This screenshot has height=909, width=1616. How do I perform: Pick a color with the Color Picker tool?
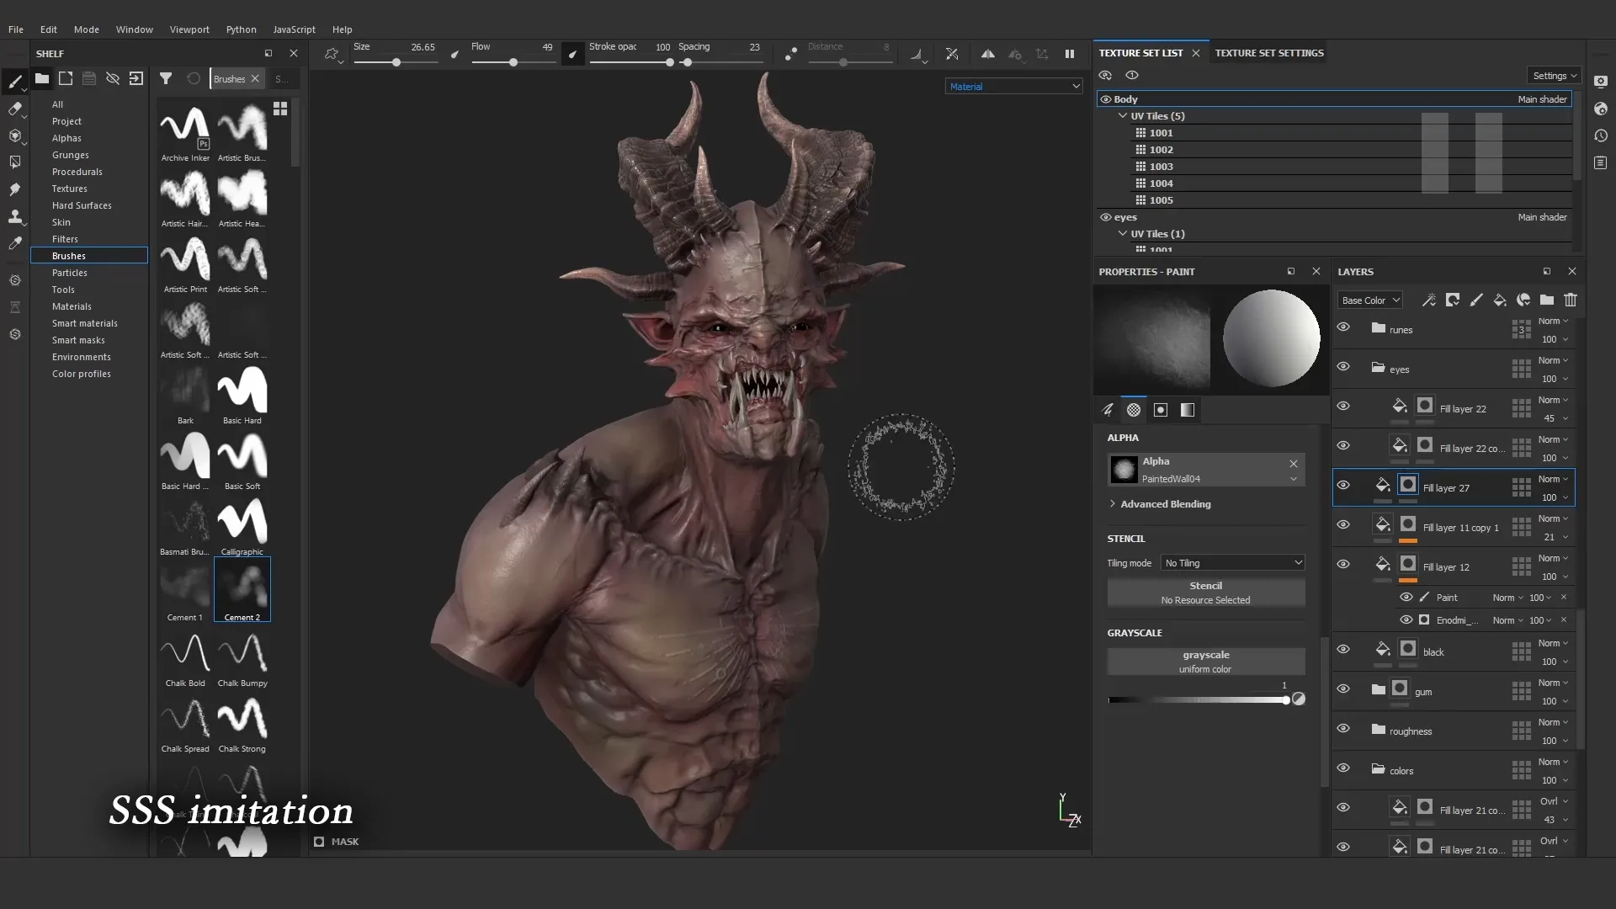click(x=15, y=244)
